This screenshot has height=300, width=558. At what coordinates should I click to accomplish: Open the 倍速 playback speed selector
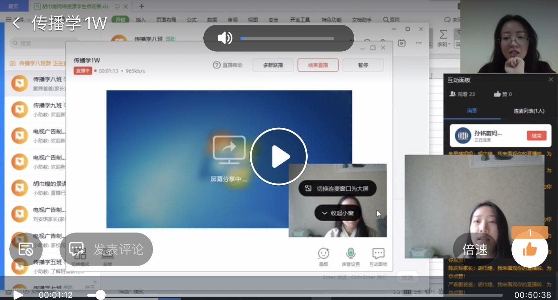[x=475, y=249]
